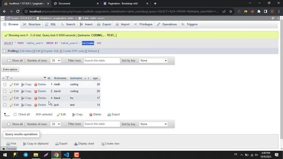Click the Create view icon
Image resolution: width=283 pixels, height=159 pixels.
[x=103, y=144]
